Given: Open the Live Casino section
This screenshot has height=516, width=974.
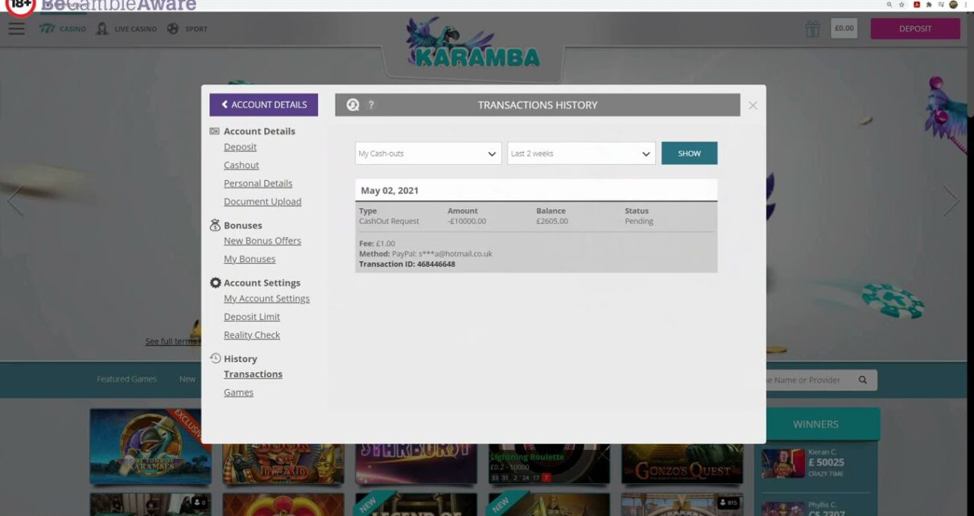Looking at the screenshot, I should (x=126, y=29).
